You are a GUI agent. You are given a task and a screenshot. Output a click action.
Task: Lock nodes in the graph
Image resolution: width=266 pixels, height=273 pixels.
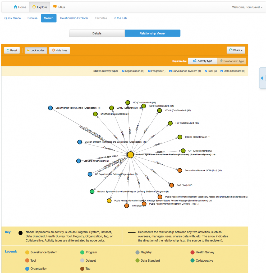tap(36, 50)
